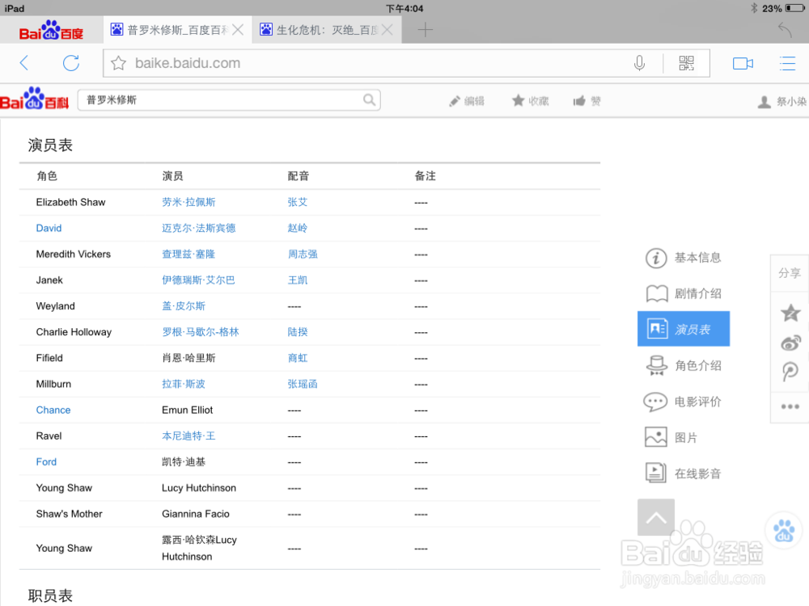Image resolution: width=809 pixels, height=606 pixels.
Task: Click the video camera icon in the toolbar
Action: [x=743, y=62]
